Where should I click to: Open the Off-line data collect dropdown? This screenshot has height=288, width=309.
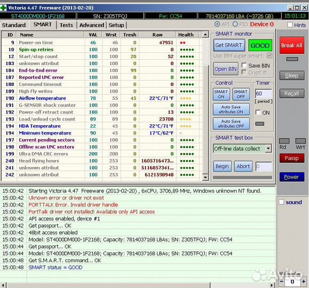click(x=268, y=148)
